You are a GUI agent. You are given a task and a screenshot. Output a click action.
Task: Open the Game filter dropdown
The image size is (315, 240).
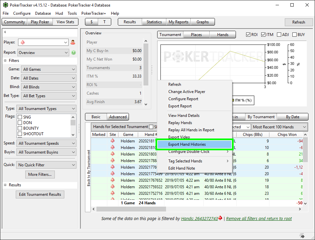pos(49,69)
